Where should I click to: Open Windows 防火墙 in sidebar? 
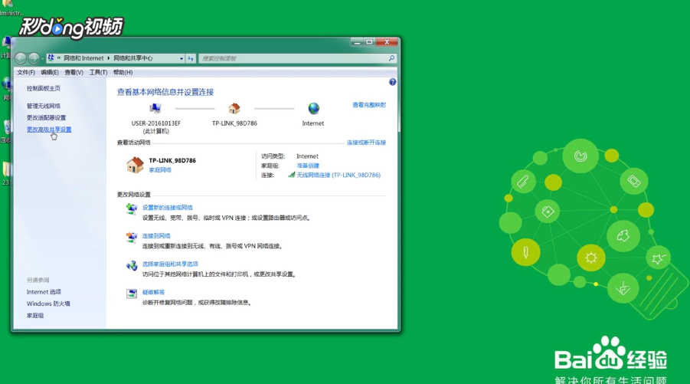(x=48, y=304)
